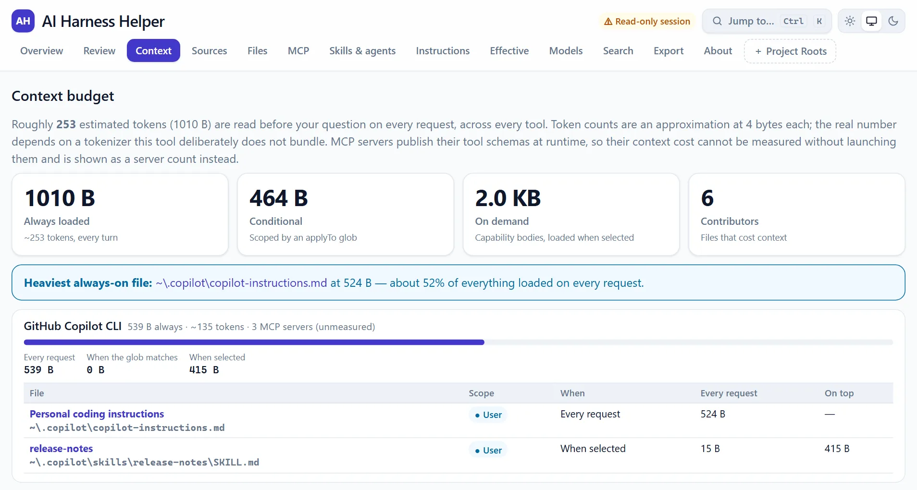Click the Heaviest always-on file banner
The height and width of the screenshot is (490, 917).
458,282
